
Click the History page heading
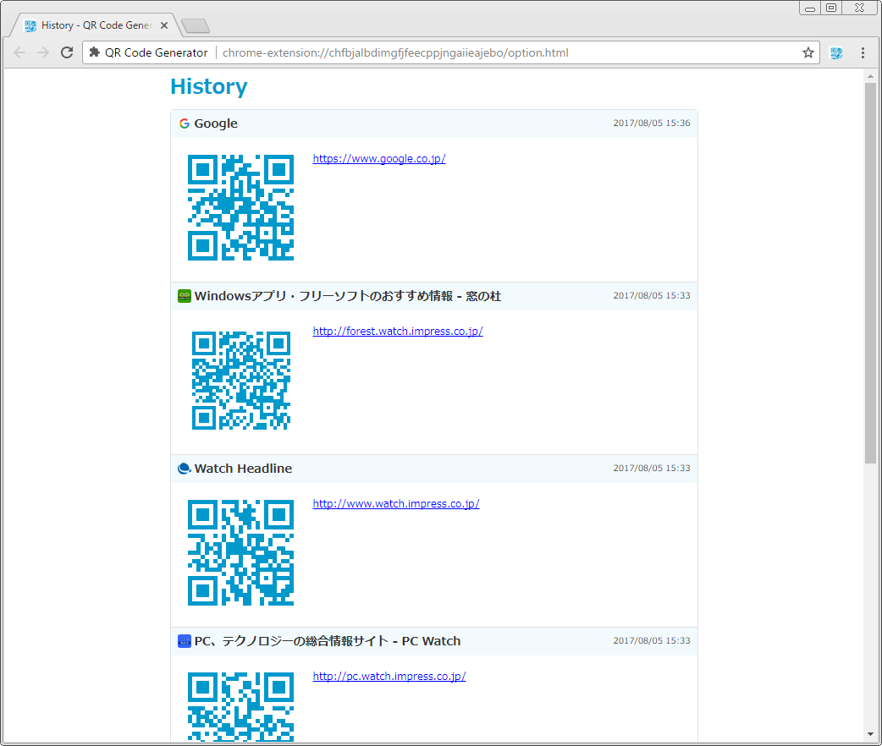(209, 86)
